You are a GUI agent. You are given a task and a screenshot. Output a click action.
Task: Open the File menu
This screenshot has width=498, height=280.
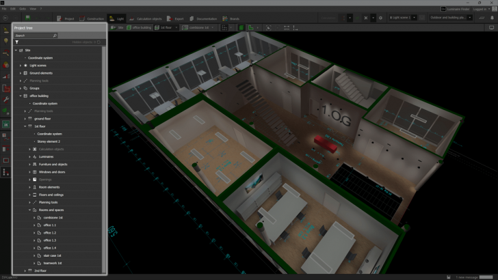[4, 9]
